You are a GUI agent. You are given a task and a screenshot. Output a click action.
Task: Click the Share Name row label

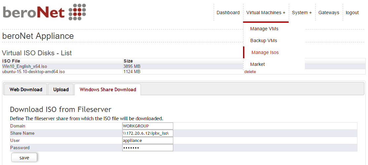22,133
